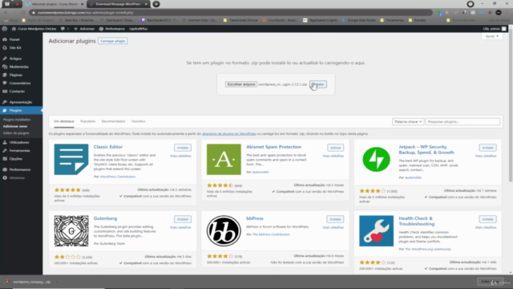
Task: Click the Carregar plugin button
Action: point(112,41)
